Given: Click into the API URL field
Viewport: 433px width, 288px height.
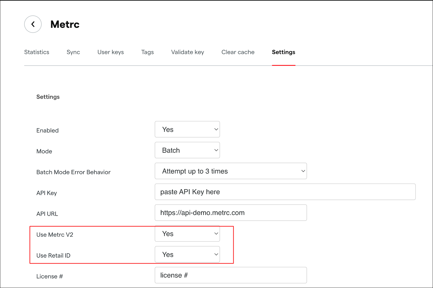Looking at the screenshot, I should click(231, 212).
